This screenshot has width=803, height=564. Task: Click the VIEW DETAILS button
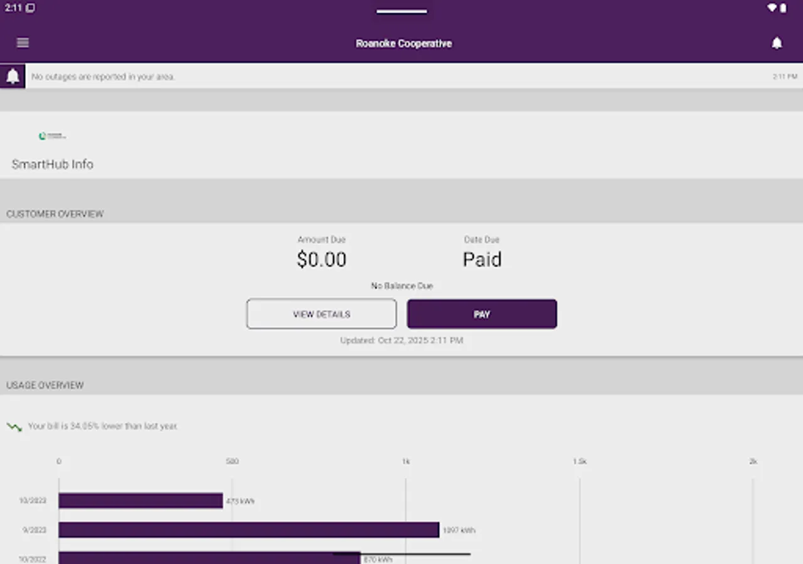tap(321, 314)
